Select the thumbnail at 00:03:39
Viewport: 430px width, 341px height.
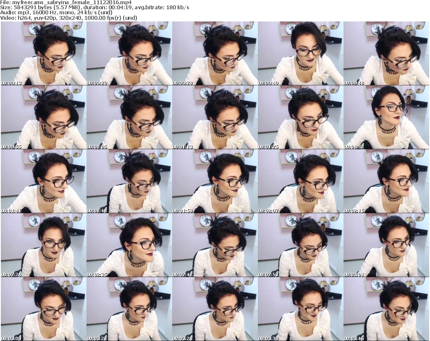tap(300, 309)
